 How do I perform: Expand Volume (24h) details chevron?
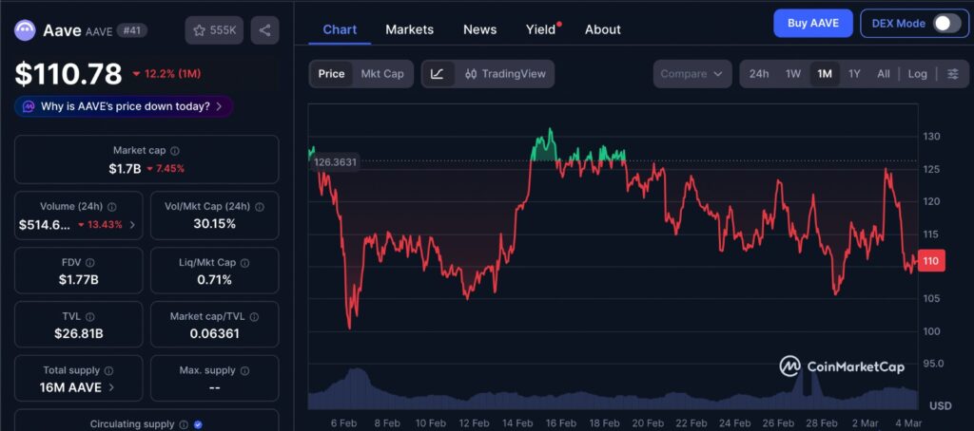132,224
